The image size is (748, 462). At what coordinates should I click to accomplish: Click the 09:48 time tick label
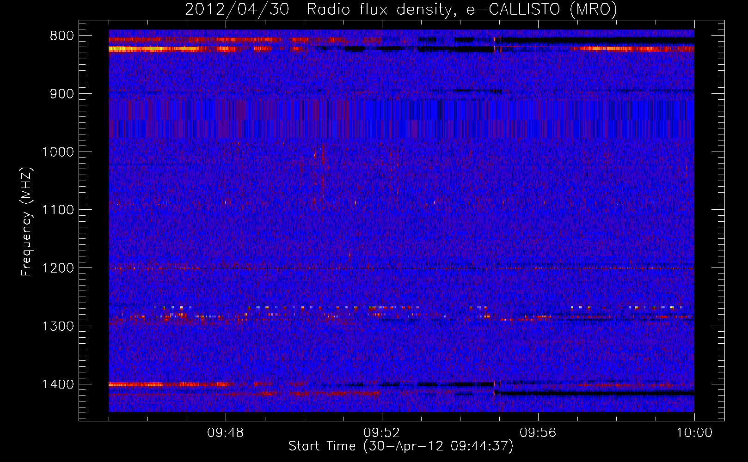tap(226, 433)
